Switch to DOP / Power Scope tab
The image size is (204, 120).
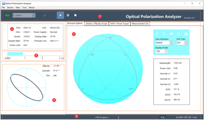click(120, 24)
